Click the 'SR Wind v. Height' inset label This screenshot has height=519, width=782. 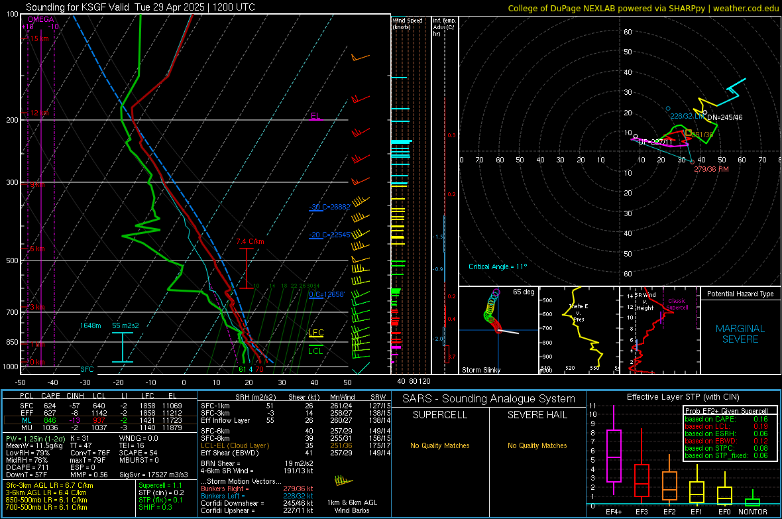[645, 302]
